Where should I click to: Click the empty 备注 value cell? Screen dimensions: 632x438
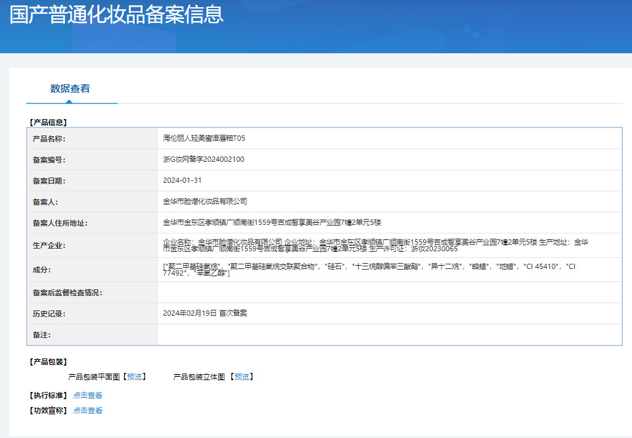(389, 335)
